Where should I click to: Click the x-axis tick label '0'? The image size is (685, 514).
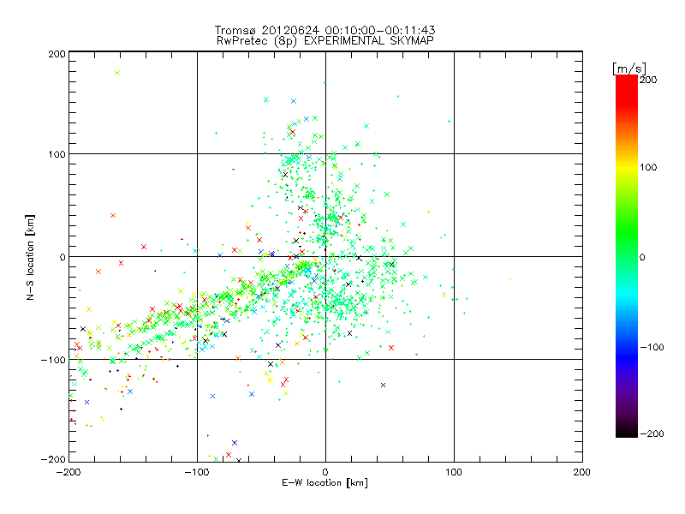pos(325,472)
